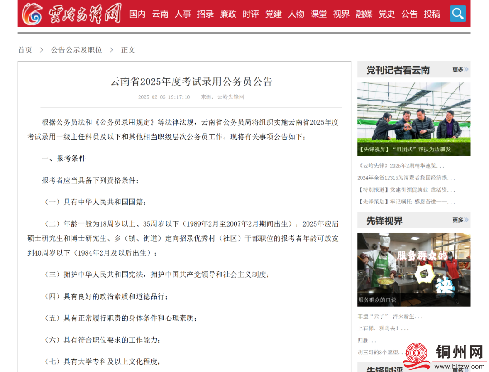Go to the 时评 section
Image resolution: width=489 pixels, height=372 pixels.
pos(251,14)
